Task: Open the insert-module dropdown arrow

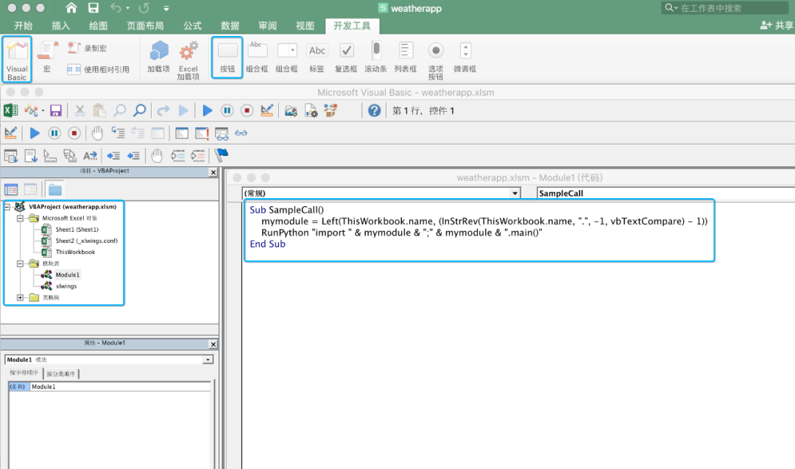Action: (43, 110)
